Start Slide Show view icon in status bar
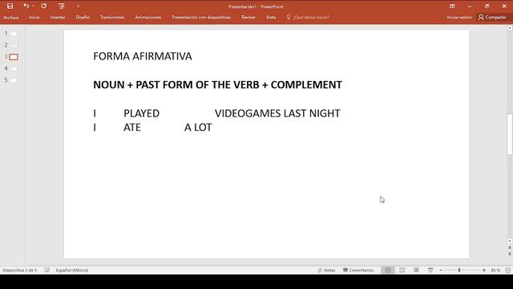 click(x=430, y=270)
